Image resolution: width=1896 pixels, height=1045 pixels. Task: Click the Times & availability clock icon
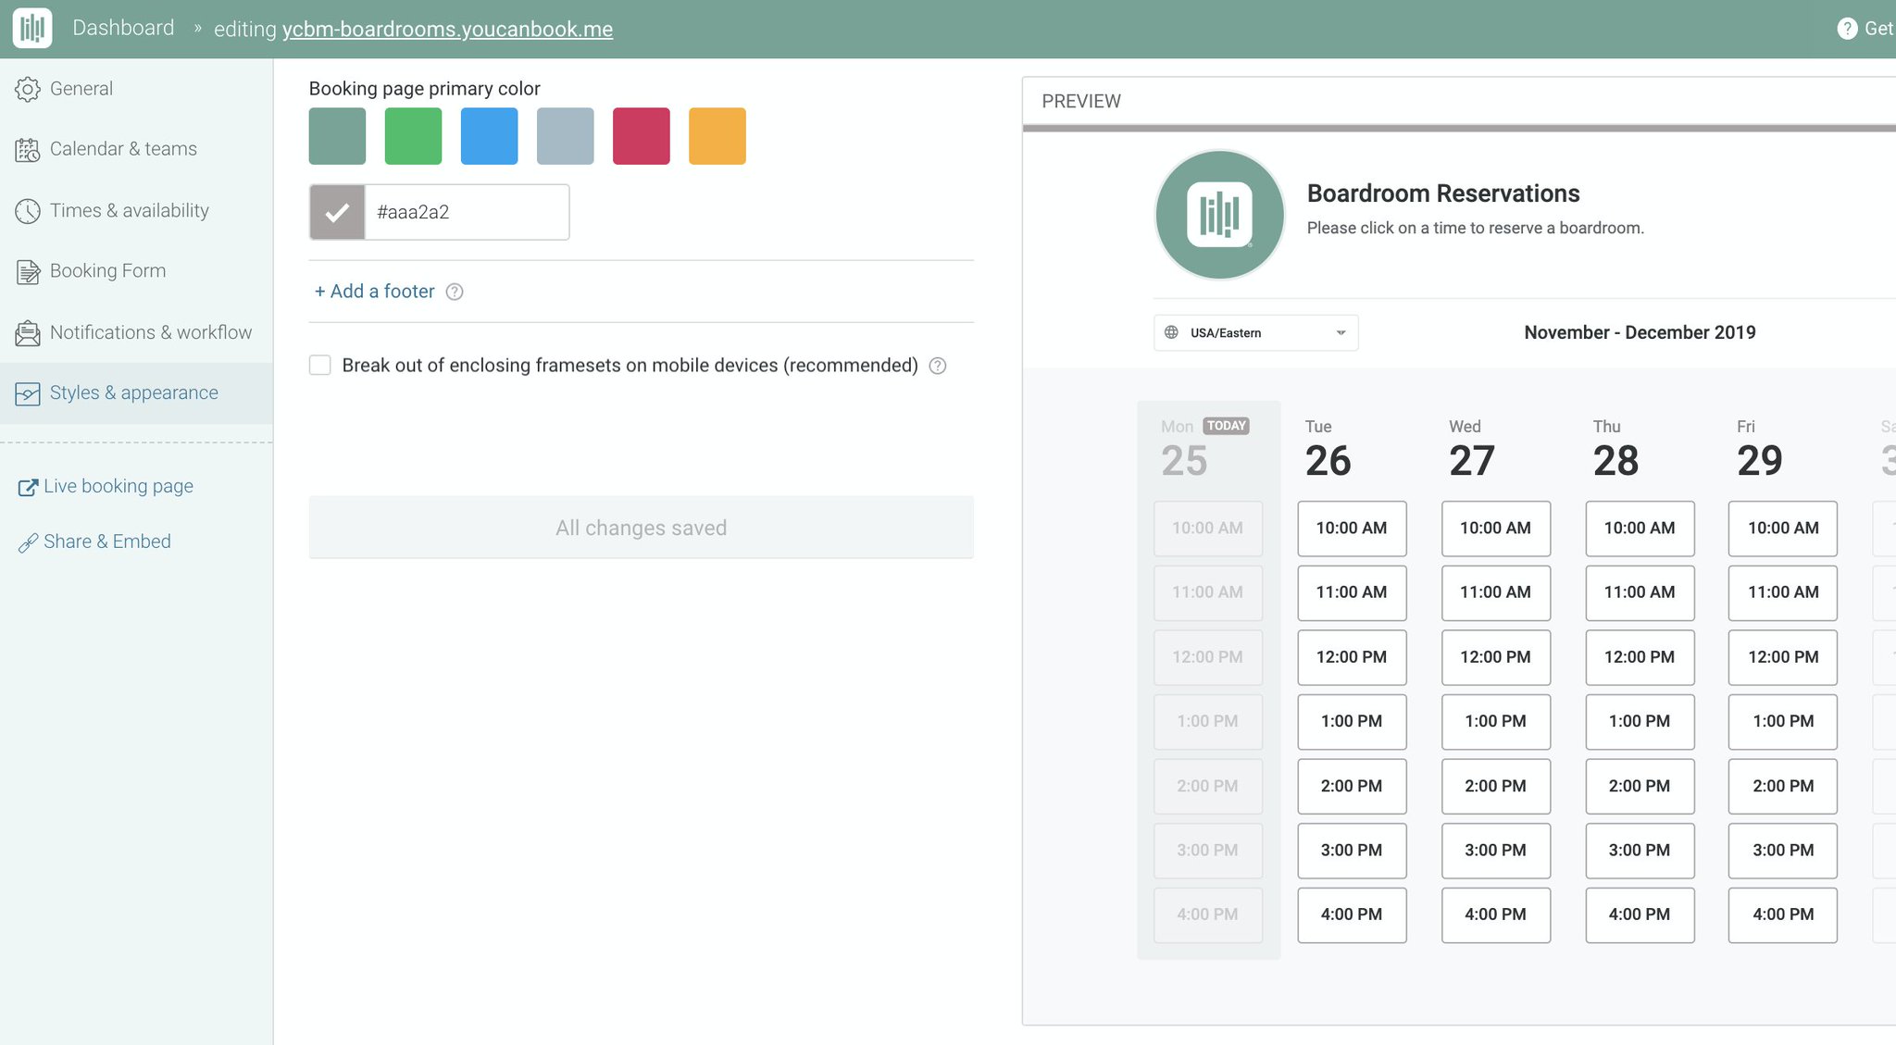point(28,211)
